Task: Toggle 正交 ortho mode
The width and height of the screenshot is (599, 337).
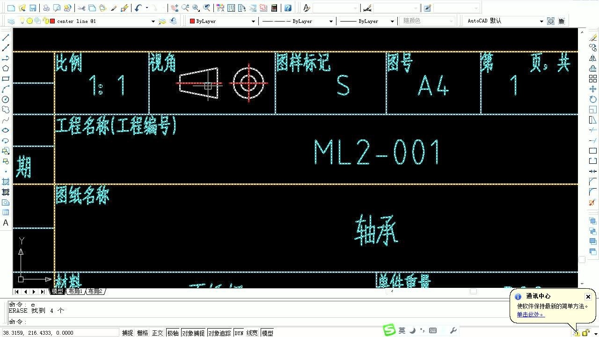Action: (158, 333)
